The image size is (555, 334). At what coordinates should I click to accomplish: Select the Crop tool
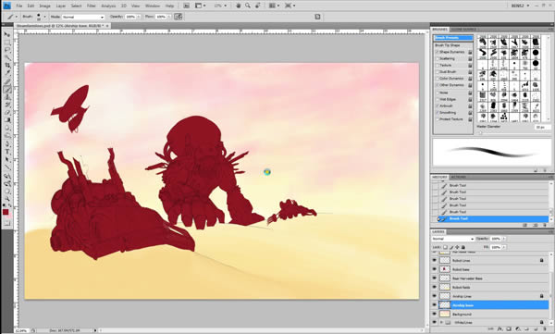pyautogui.click(x=6, y=66)
